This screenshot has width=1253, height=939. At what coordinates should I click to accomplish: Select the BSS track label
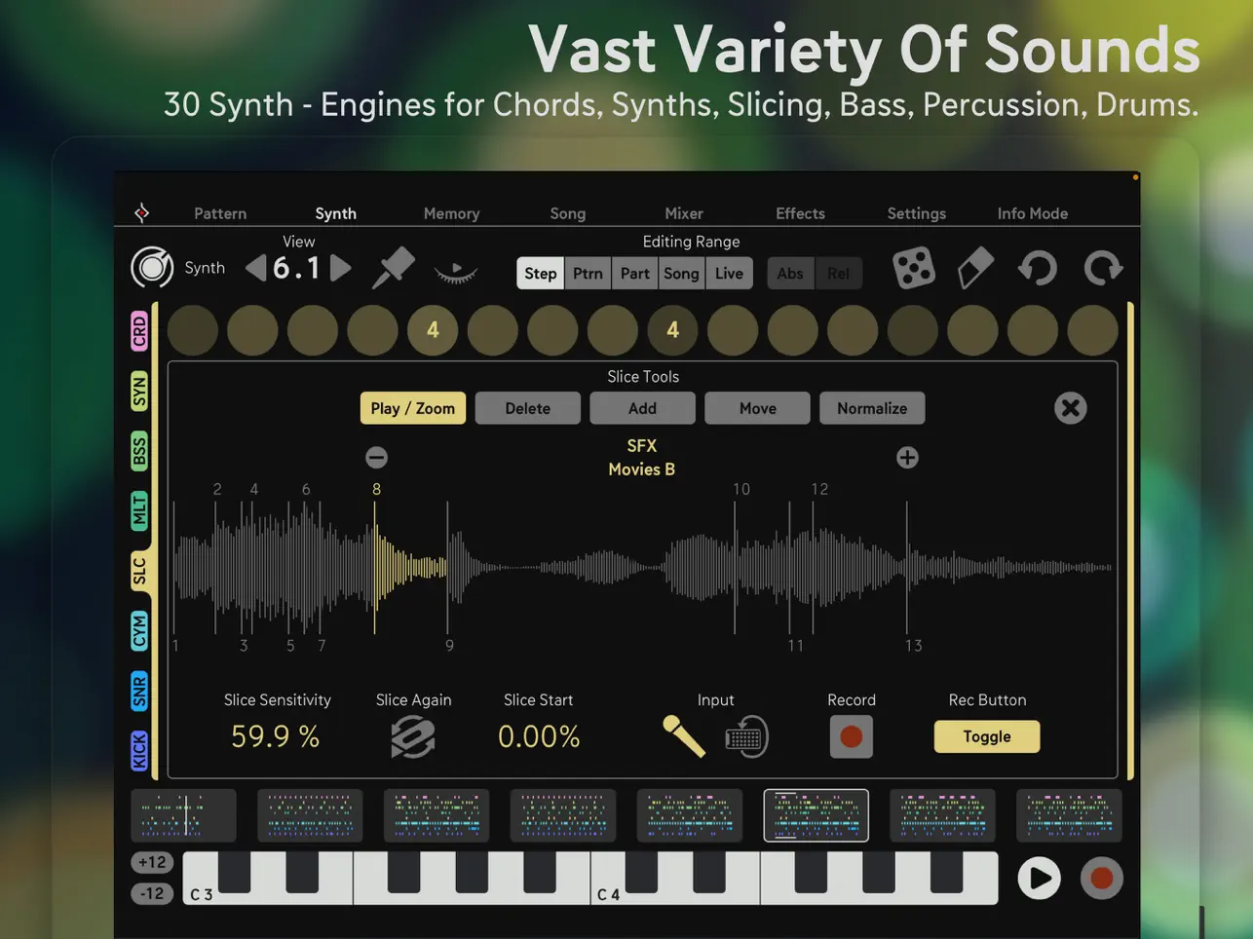139,452
